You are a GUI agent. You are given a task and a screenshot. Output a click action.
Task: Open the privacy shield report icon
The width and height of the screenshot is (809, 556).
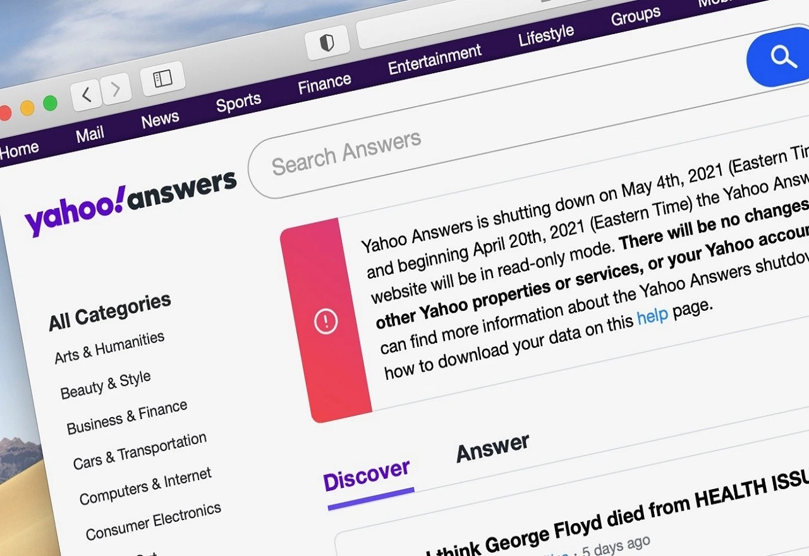[327, 43]
